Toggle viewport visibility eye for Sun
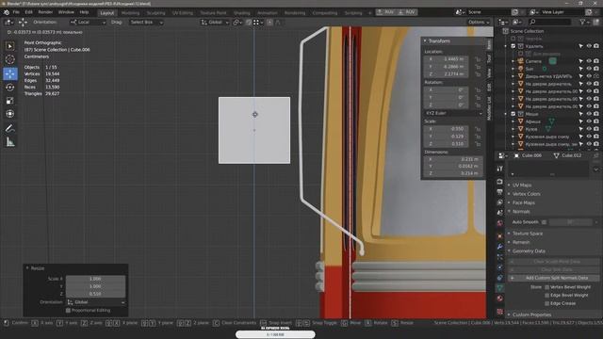 589,69
